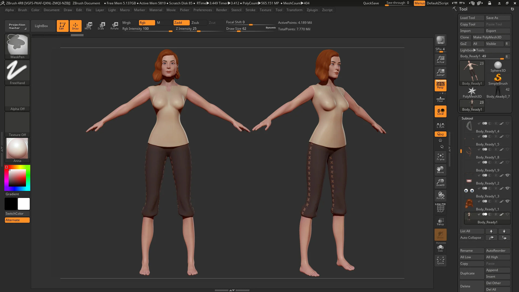Toggle Local transformations button

[440, 111]
